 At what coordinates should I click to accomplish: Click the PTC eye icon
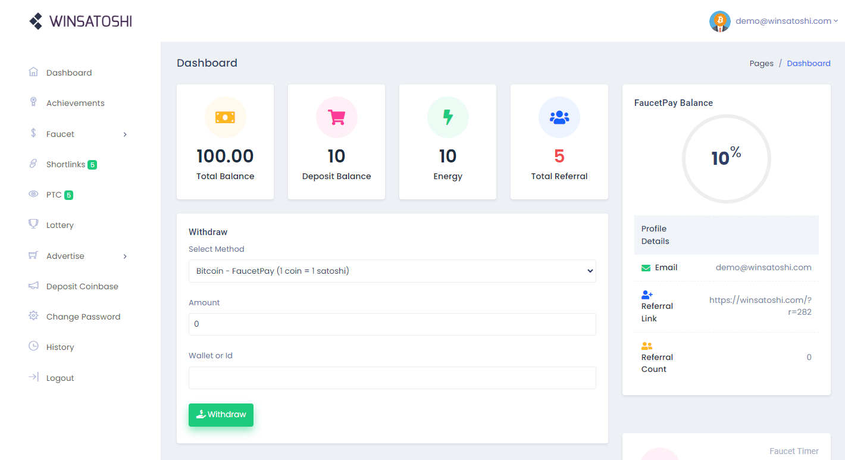(33, 195)
